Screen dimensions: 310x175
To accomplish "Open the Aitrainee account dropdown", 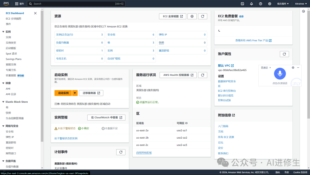I will [x=301, y=4].
